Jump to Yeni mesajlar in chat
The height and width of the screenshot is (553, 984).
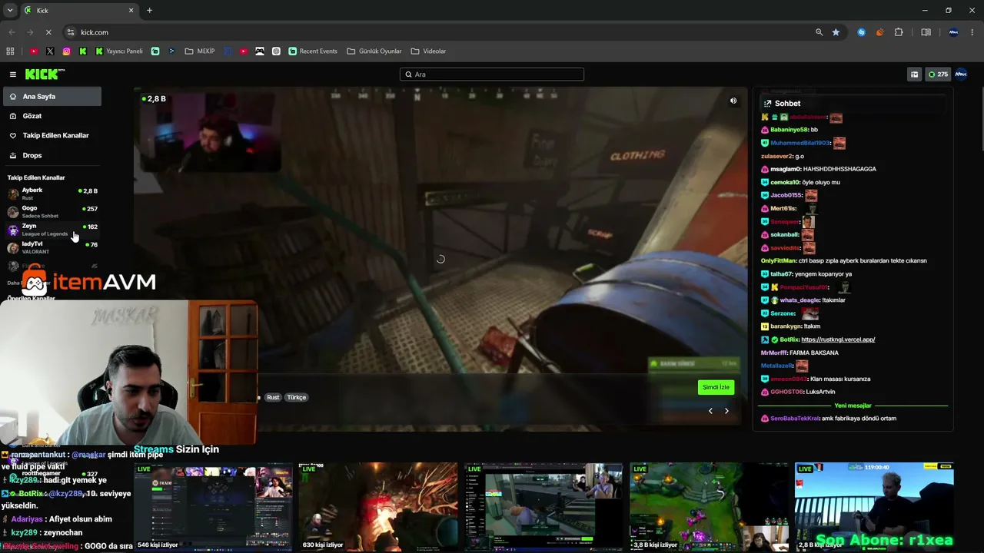pos(853,406)
